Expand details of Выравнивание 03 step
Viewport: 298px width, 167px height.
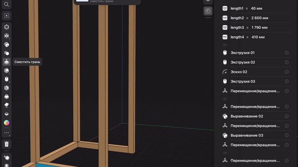tap(287, 135)
